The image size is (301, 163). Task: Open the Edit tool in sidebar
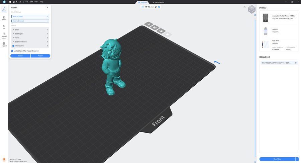pyautogui.click(x=4, y=27)
